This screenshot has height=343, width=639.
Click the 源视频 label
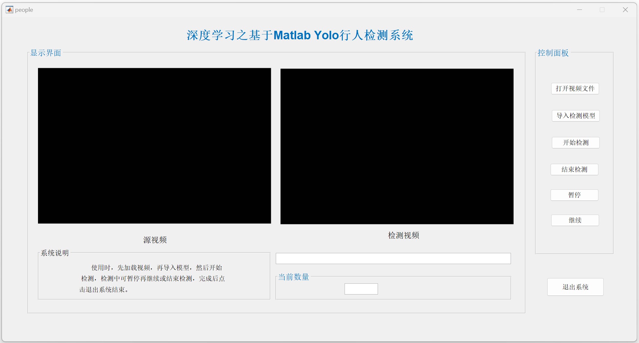tap(155, 240)
